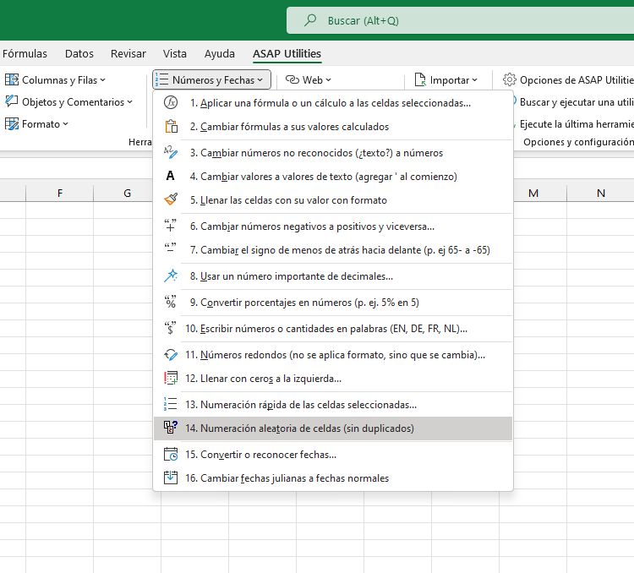Switch to the Datos tab

click(79, 53)
